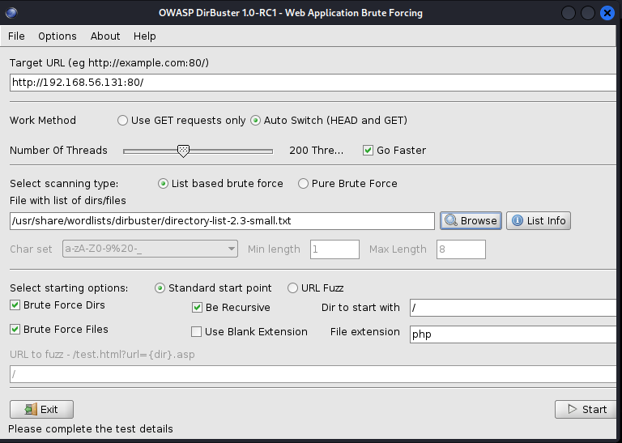Open the File menu
Image resolution: width=622 pixels, height=443 pixels.
point(16,36)
